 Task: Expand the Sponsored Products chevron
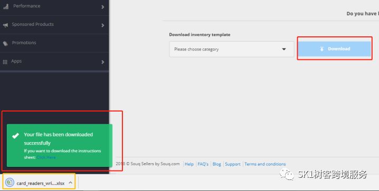(103, 25)
